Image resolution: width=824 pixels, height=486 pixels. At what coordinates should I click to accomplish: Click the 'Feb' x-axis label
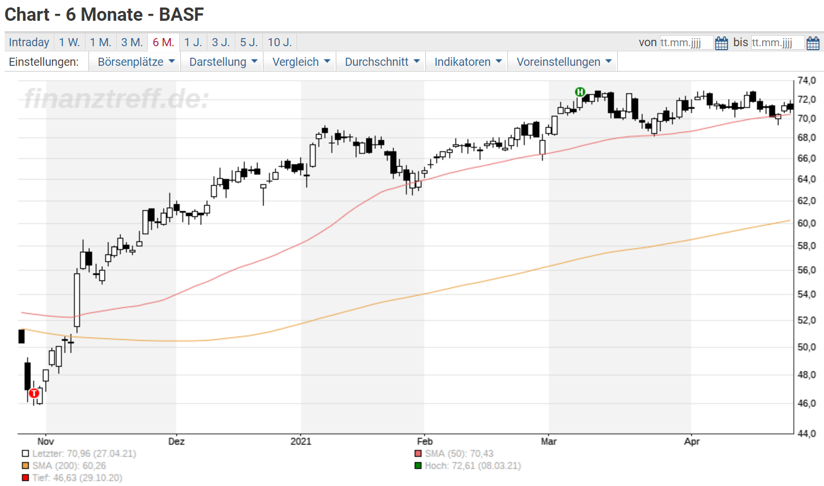tap(425, 442)
